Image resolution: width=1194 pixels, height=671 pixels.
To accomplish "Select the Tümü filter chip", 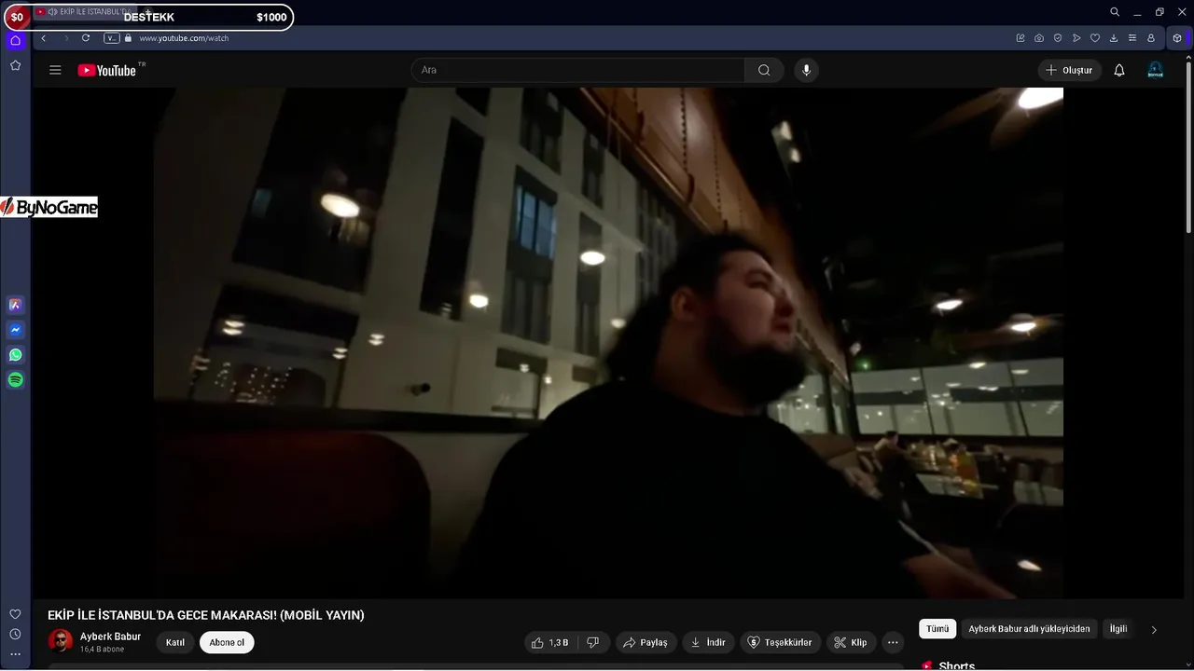I will (937, 629).
